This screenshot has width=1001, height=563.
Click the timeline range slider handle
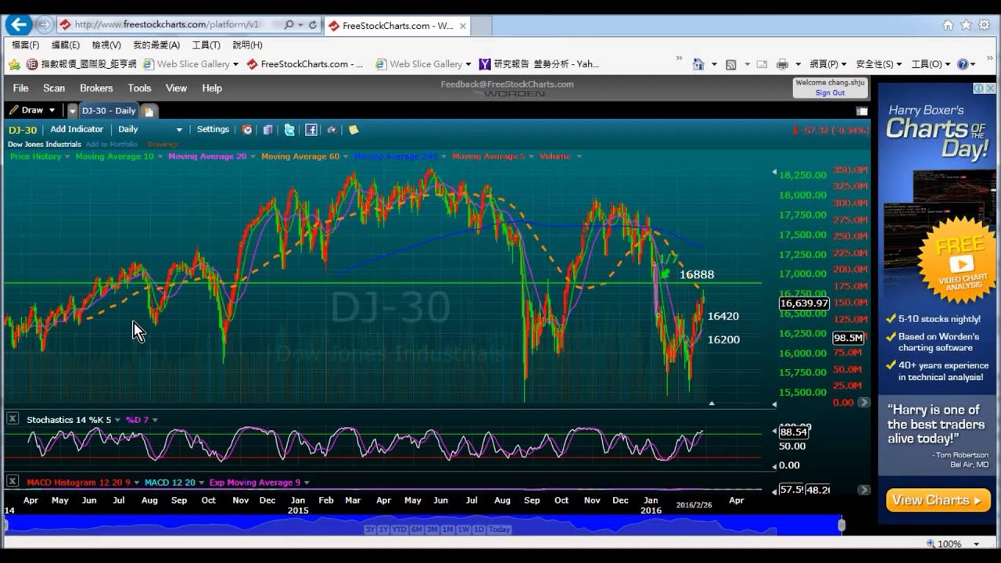tap(841, 525)
